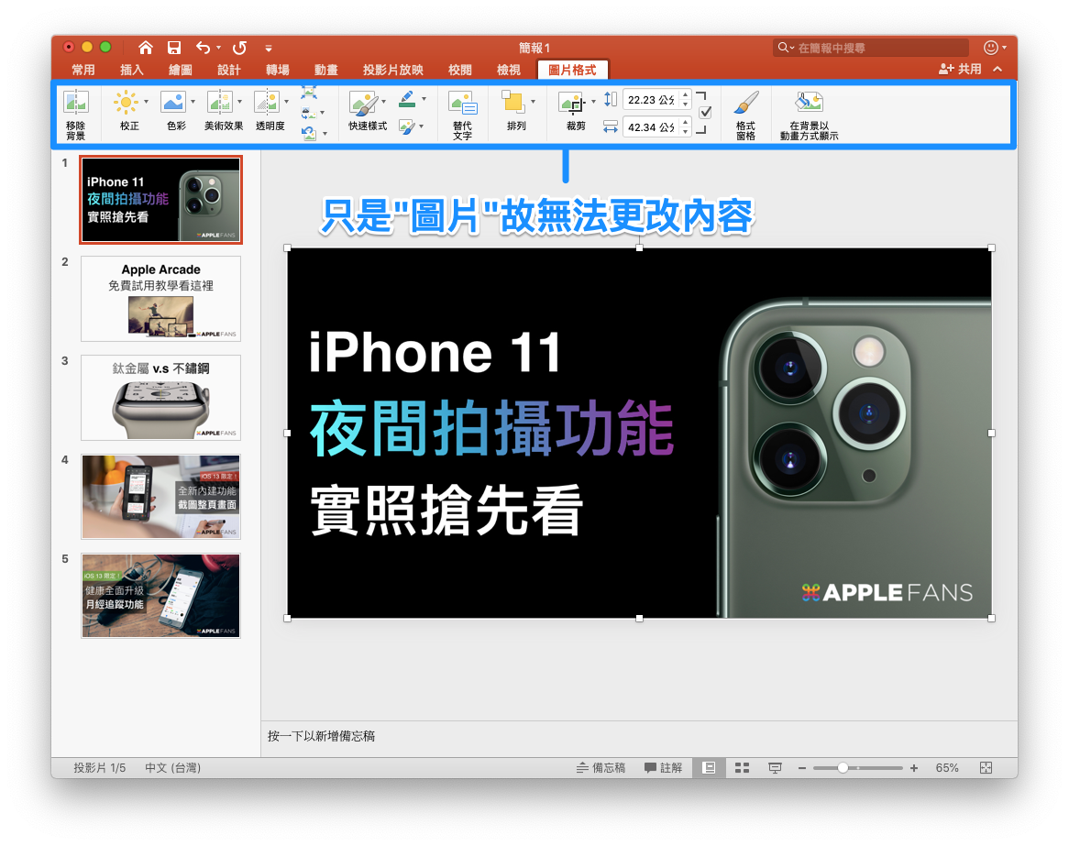This screenshot has height=846, width=1069.
Task: Click the notes area 按一下以新增備忘稿
Action: click(321, 736)
